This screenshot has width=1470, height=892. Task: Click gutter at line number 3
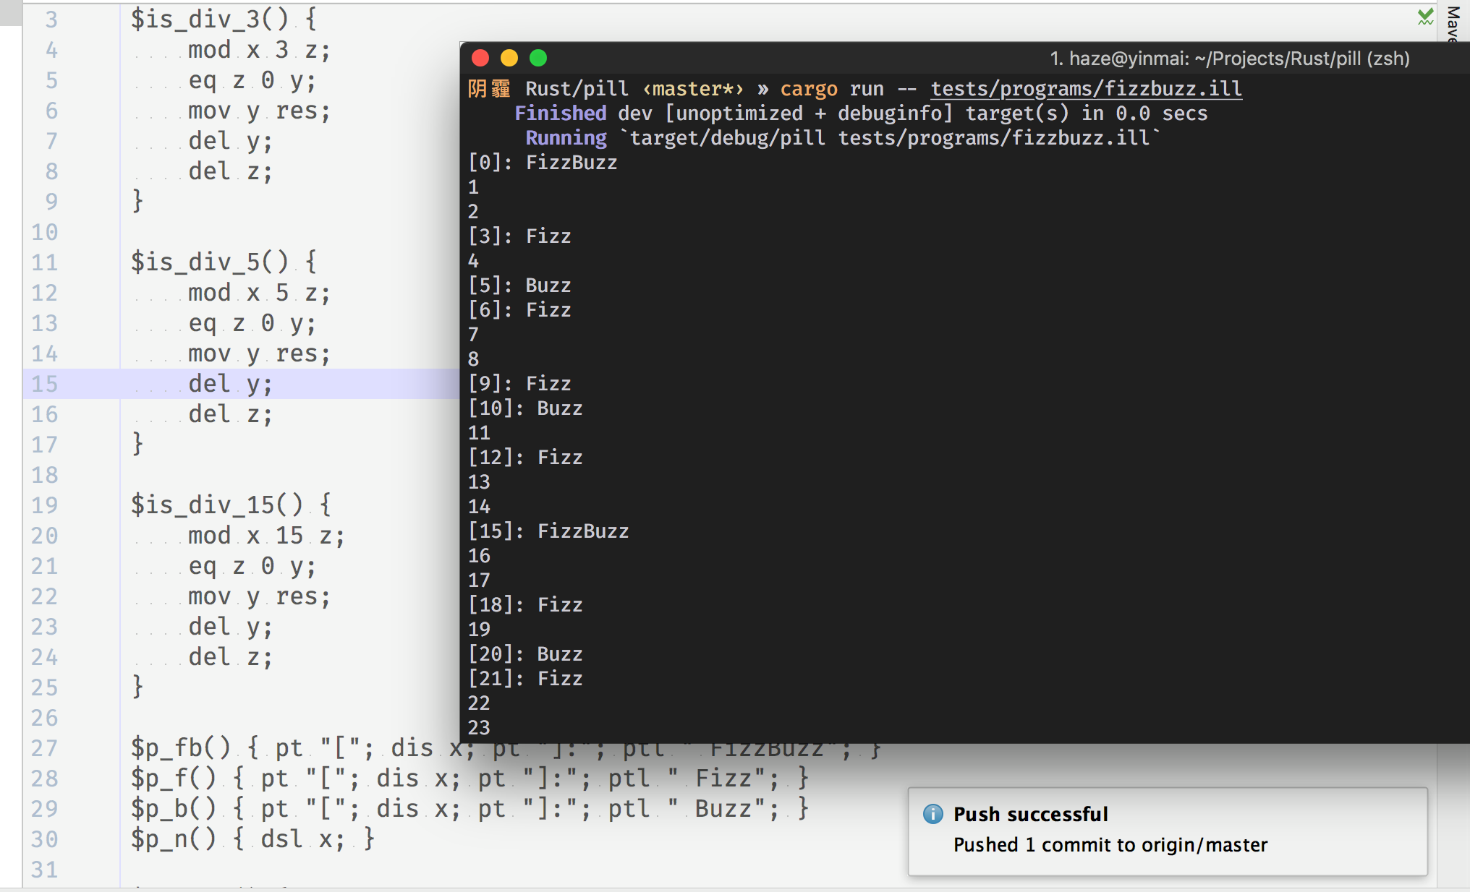click(51, 20)
